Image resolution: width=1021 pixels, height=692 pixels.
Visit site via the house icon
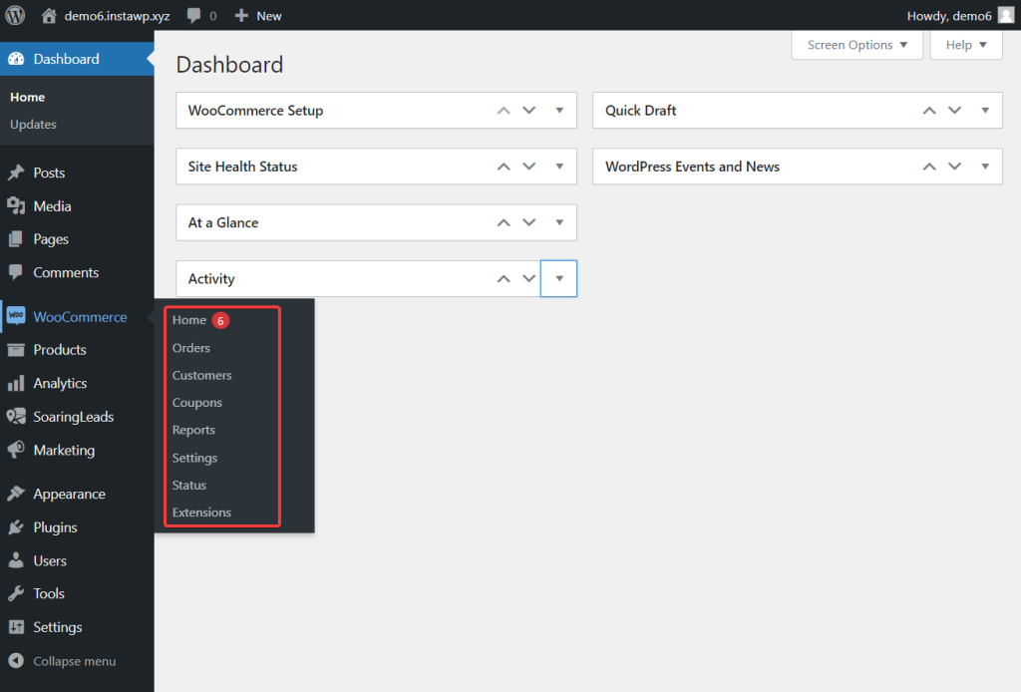[49, 16]
